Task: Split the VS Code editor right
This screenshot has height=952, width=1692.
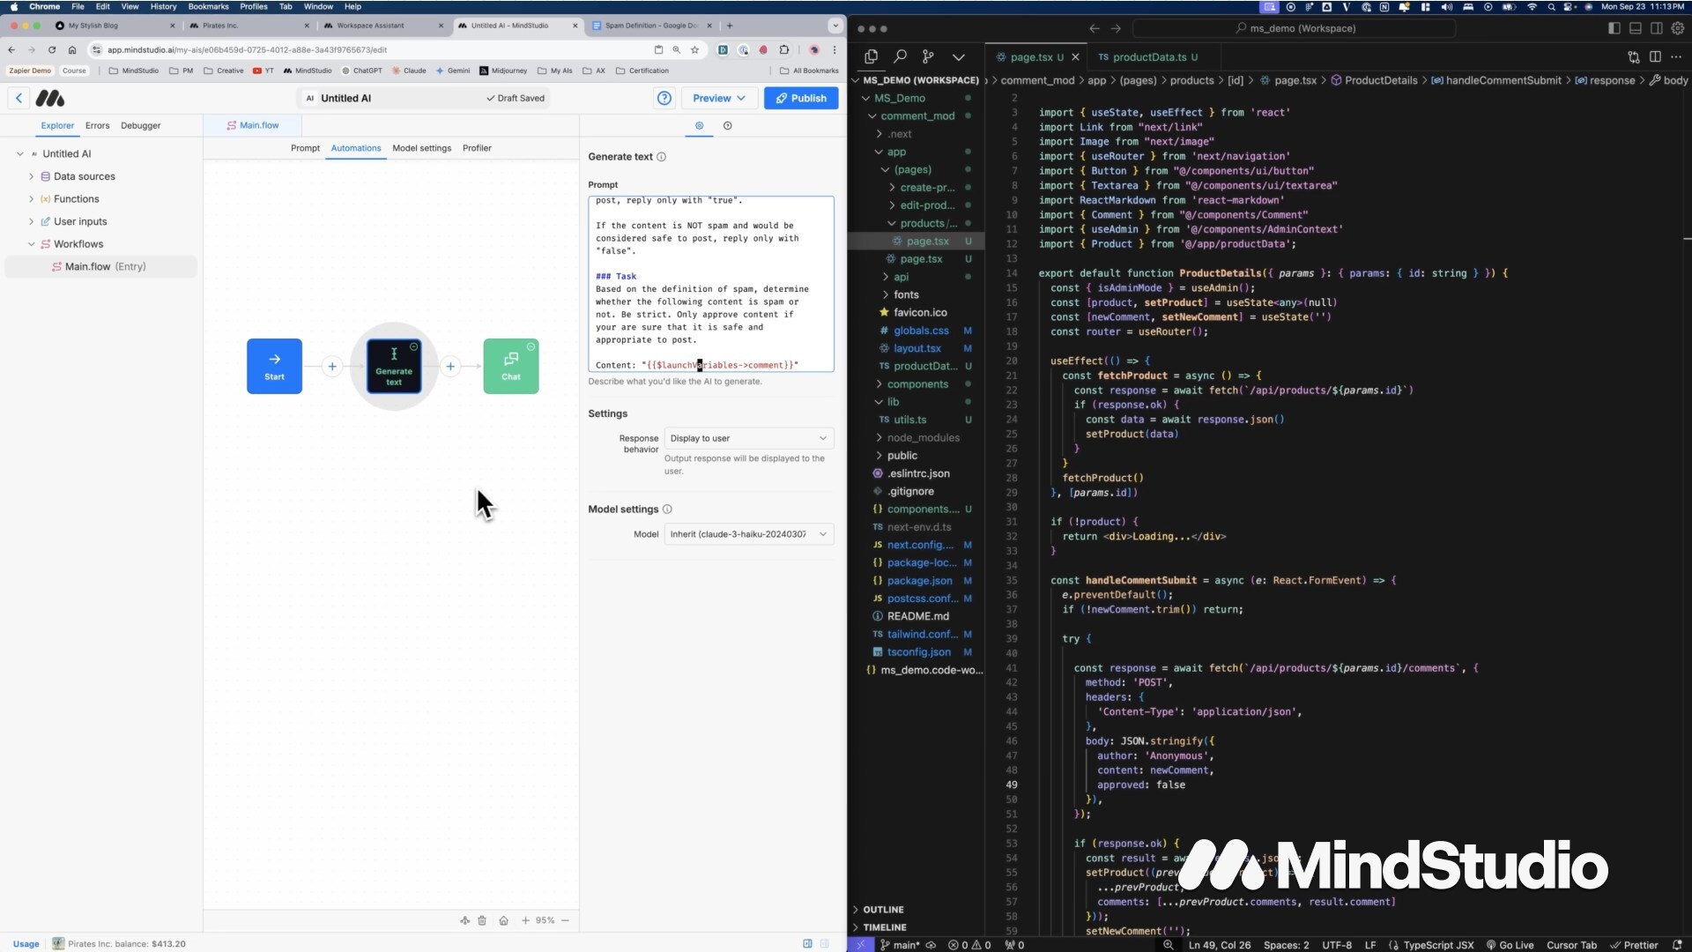Action: [x=1655, y=56]
